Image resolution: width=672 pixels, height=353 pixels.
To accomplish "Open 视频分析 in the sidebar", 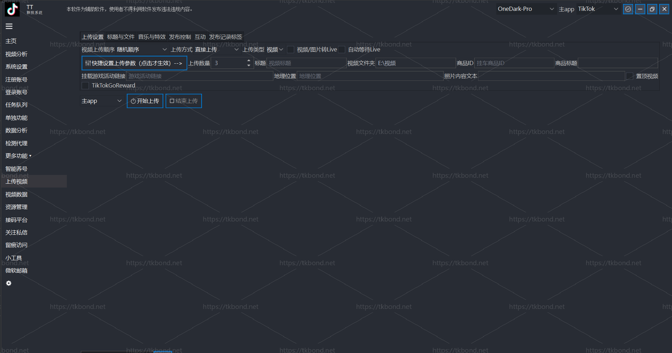I will [16, 54].
